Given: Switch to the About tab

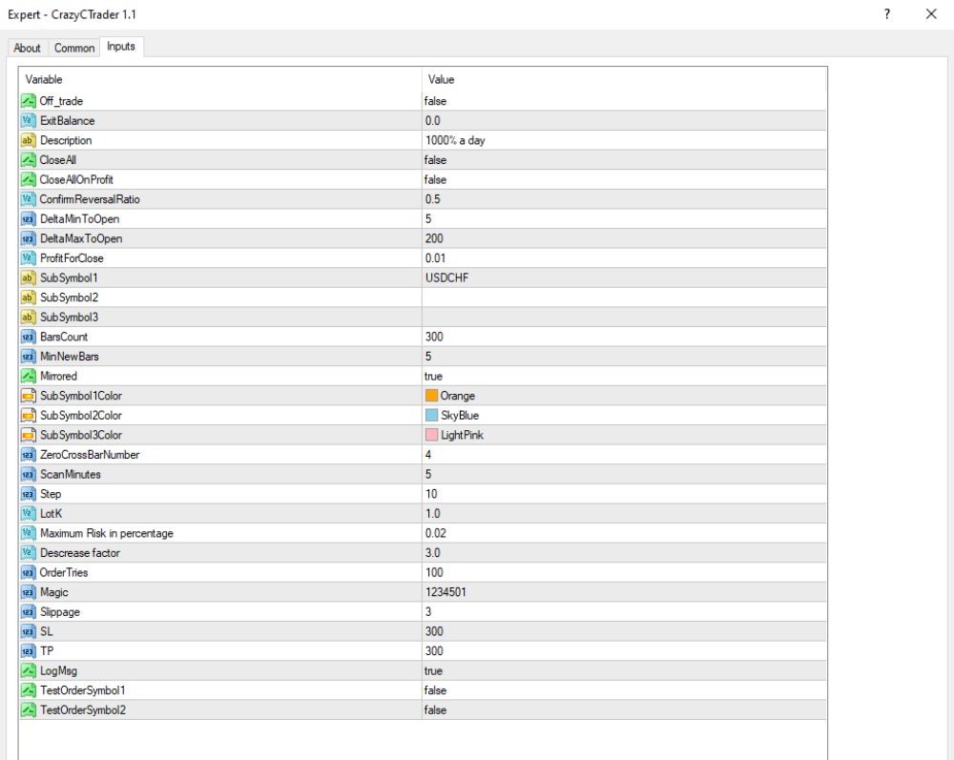Looking at the screenshot, I should [27, 48].
